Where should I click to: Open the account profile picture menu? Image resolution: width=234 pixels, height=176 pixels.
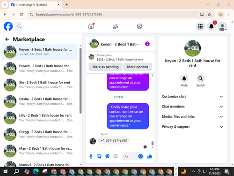point(222,26)
